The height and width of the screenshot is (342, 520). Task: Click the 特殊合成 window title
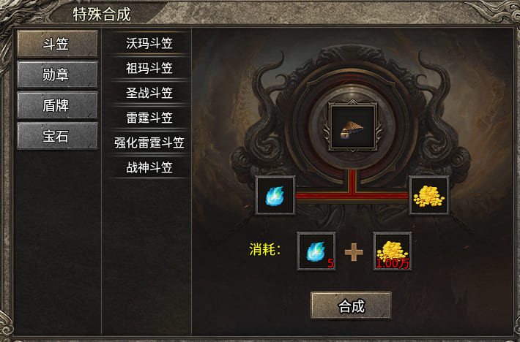(x=102, y=14)
